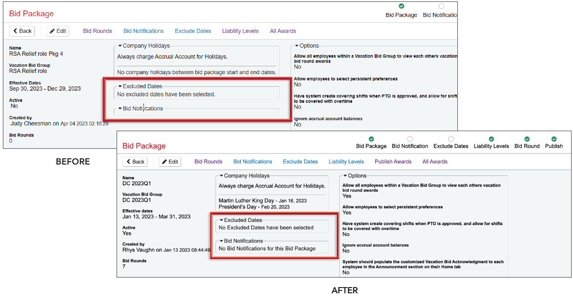Click 'Jan 13, 2023 - Mar 31, 2023' dates
The height and width of the screenshot is (299, 573).
tap(156, 217)
